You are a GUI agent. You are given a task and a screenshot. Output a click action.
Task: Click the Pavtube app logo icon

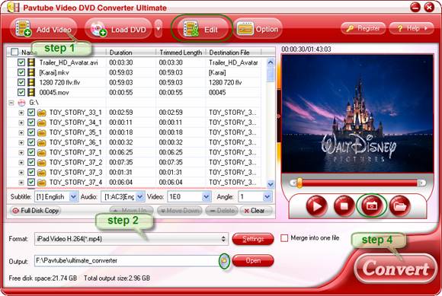tap(14, 8)
